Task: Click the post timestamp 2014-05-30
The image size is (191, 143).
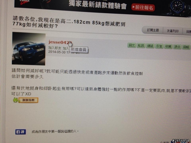Action: (57, 52)
